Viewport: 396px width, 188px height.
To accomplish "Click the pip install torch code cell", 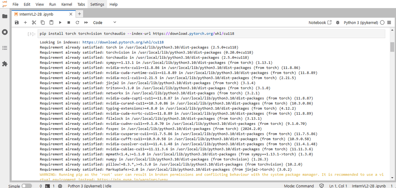I will pyautogui.click(x=212, y=34).
